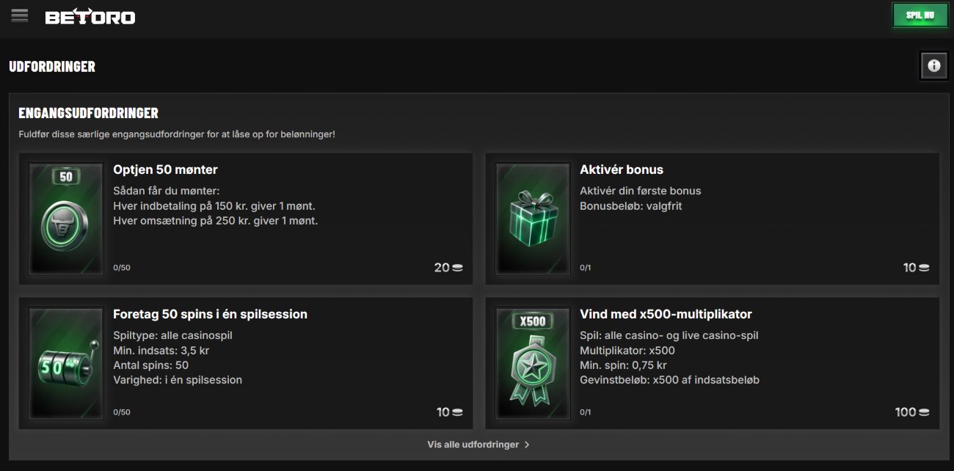Screen dimensions: 954x471
Task: Click the slot machine 50 spins image
Action: click(66, 363)
